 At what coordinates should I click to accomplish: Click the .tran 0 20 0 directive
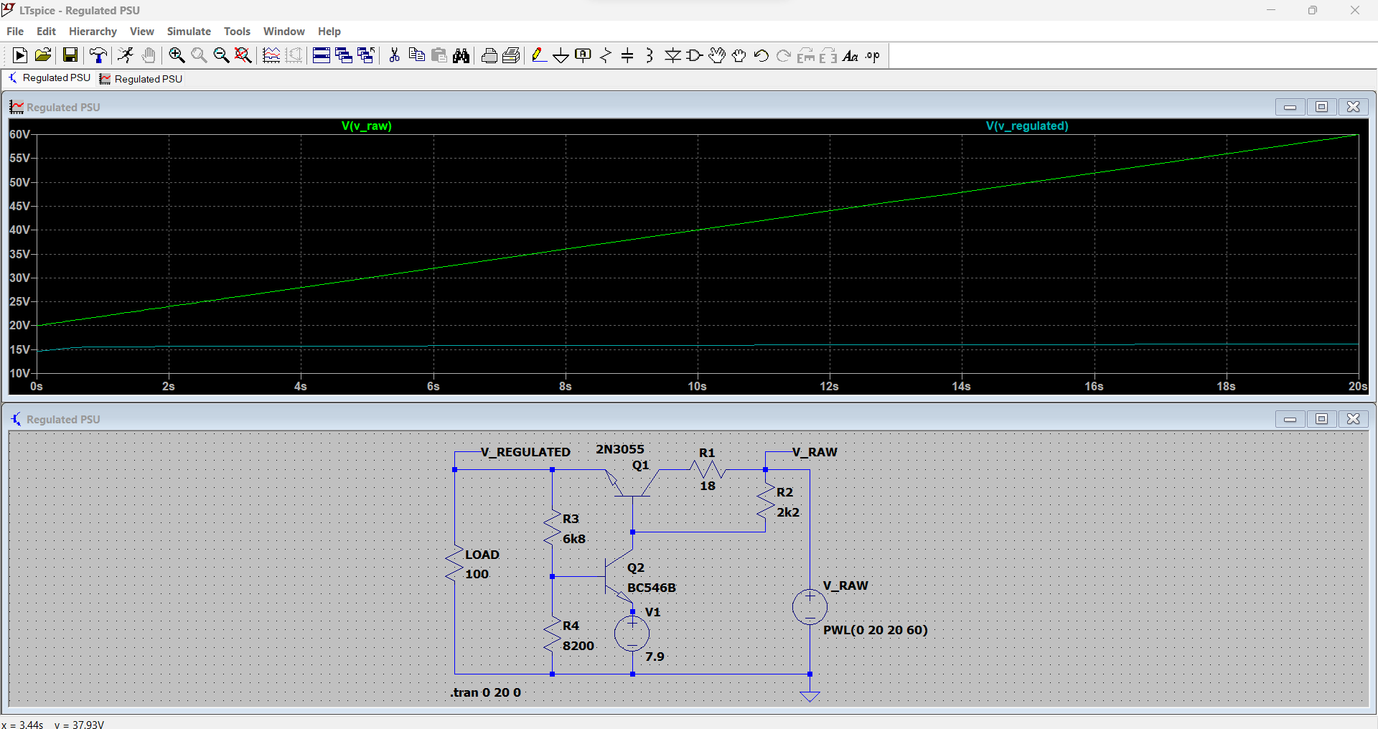[x=486, y=692]
